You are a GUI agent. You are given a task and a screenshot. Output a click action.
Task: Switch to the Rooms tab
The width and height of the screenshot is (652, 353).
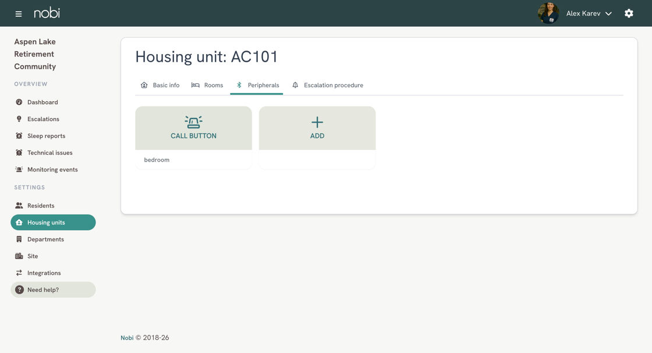[207, 85]
